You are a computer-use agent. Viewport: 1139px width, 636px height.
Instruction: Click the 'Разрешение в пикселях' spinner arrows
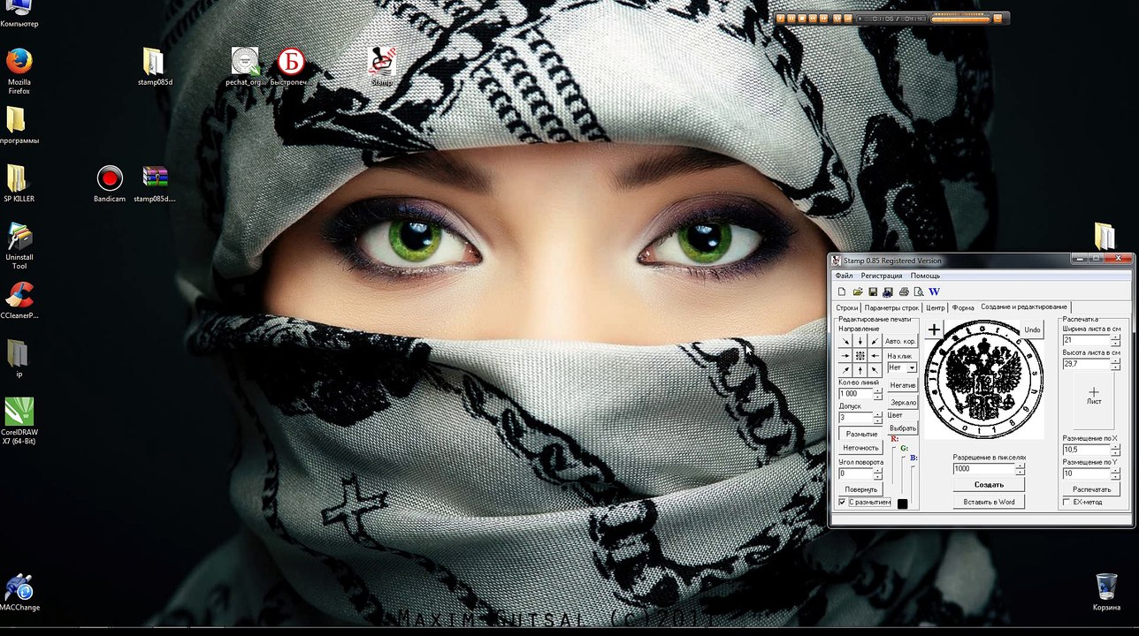[1021, 469]
